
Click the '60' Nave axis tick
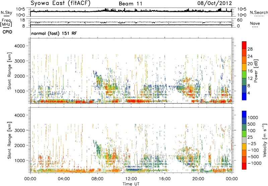tap(240, 20)
